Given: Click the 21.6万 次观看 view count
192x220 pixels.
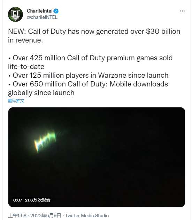Looking at the screenshot, I should (38, 200).
